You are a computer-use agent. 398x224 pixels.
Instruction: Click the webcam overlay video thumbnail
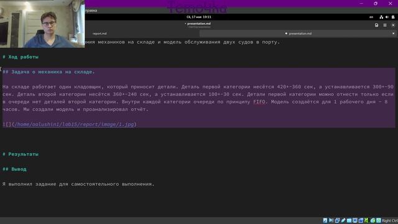point(42,24)
